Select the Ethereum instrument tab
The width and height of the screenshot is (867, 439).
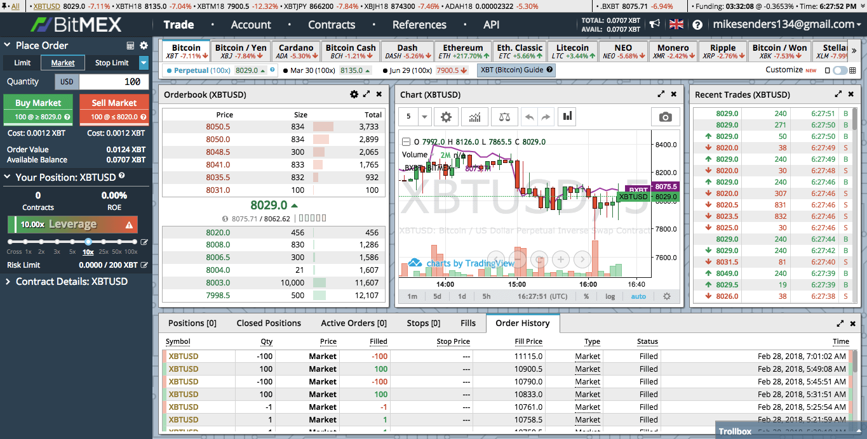coord(462,51)
